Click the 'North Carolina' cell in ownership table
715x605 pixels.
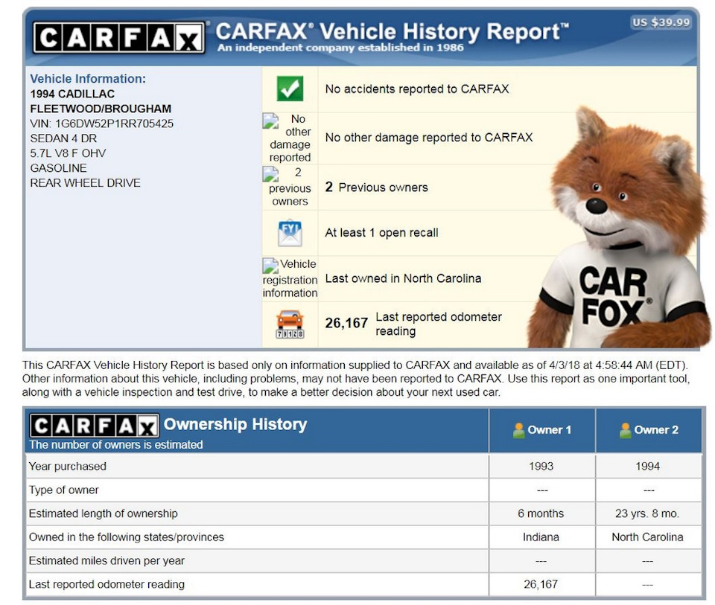647,537
